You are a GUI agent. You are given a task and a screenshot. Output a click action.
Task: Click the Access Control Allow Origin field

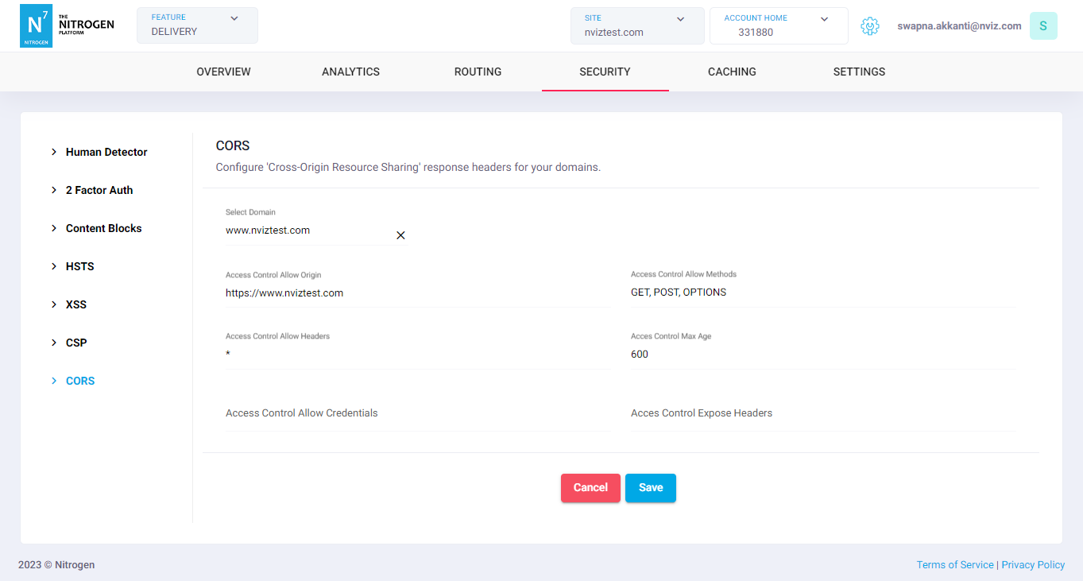click(417, 293)
